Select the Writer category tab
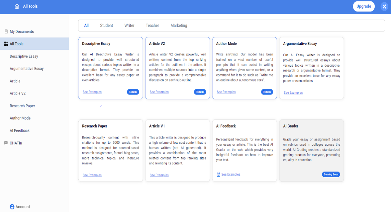Viewport: 391px width, 212px height. [129, 26]
